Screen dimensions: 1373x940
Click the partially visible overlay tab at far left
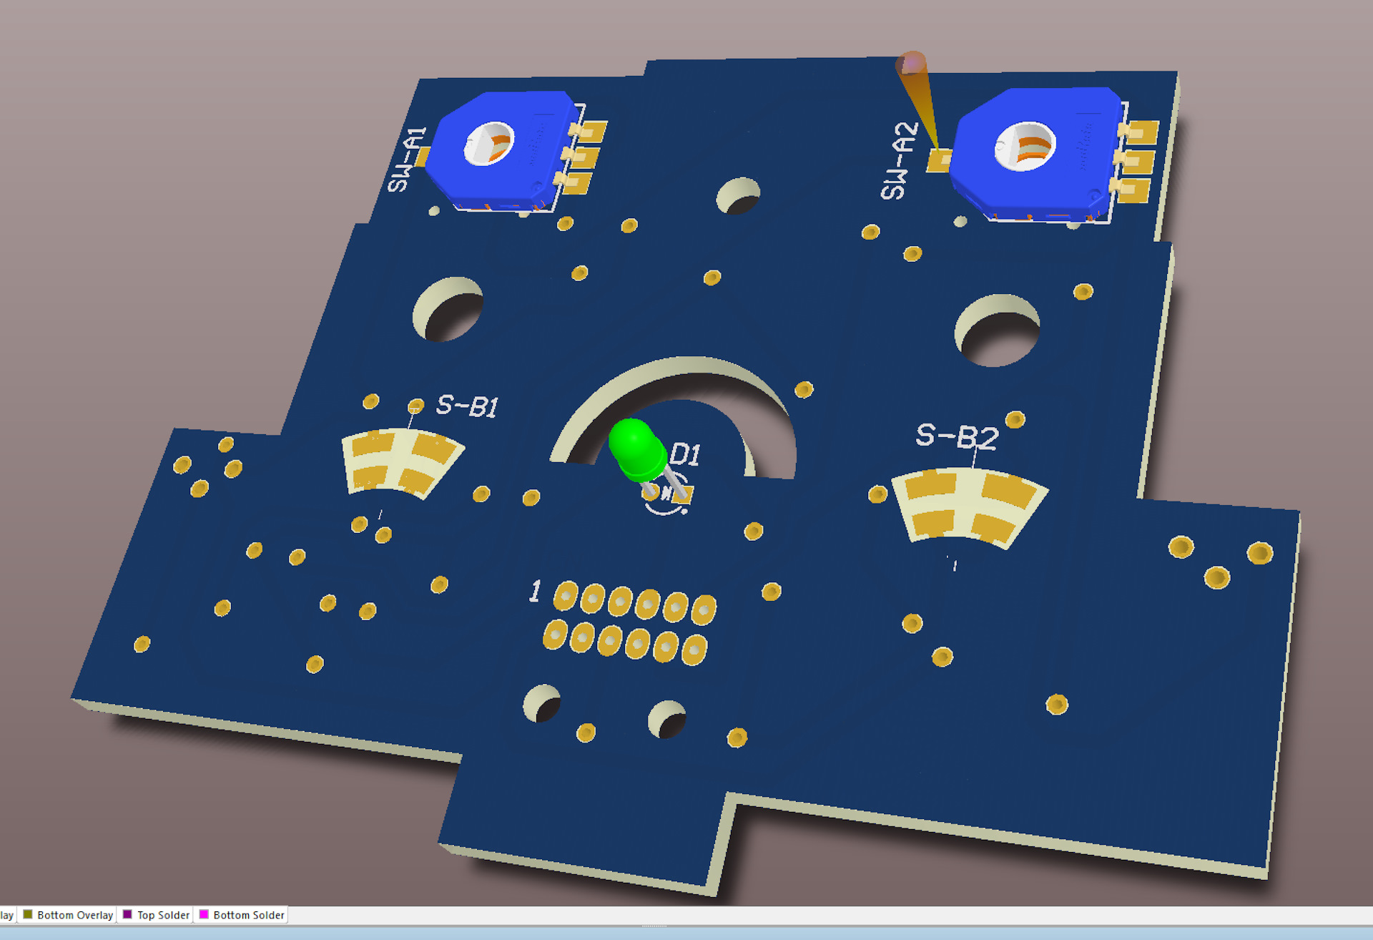pos(6,915)
